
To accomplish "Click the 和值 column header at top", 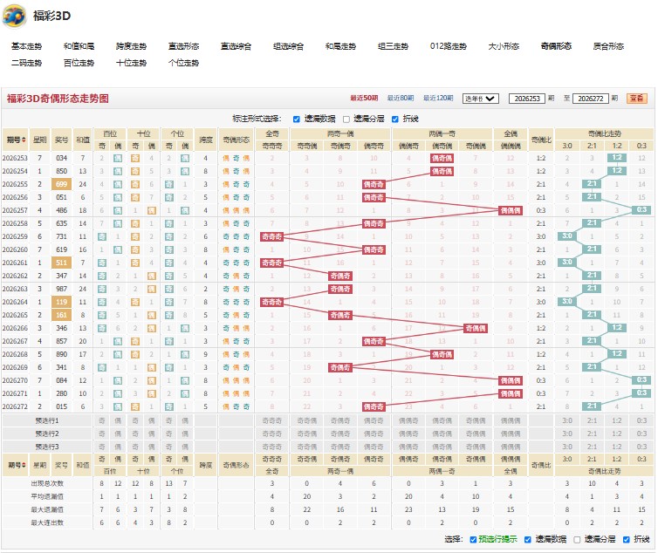I will pyautogui.click(x=83, y=140).
